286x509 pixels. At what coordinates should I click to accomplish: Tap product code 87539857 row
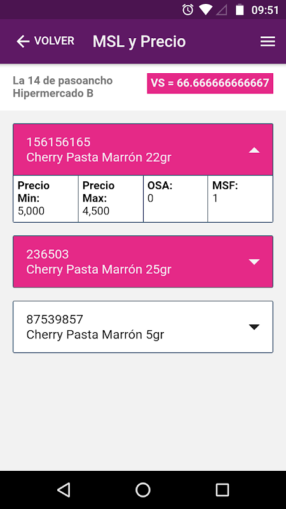(143, 327)
